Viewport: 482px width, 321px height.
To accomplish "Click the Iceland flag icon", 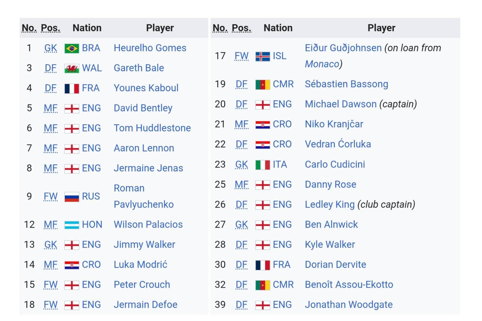I will [x=263, y=56].
